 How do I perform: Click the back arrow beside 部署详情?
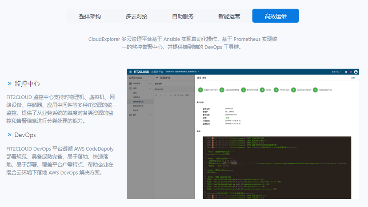pyautogui.click(x=157, y=78)
